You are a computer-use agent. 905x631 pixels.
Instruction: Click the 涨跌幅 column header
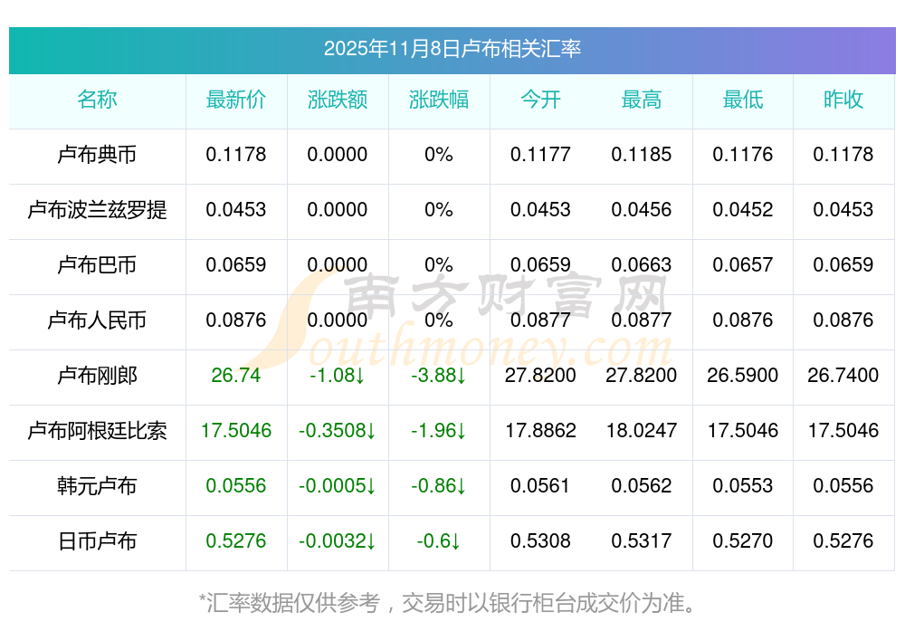(x=439, y=100)
